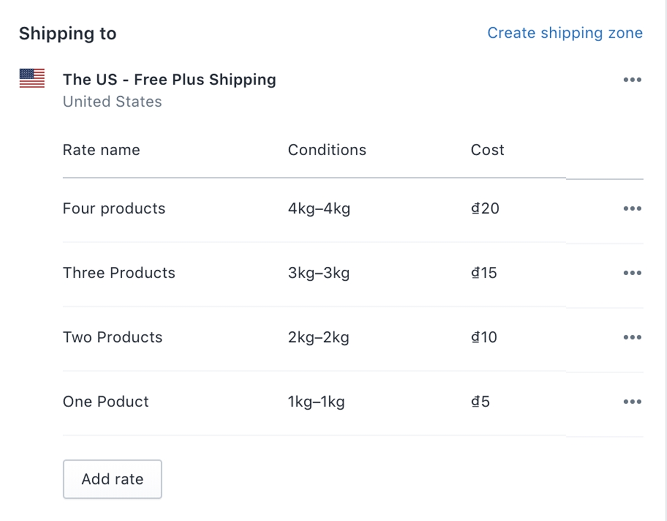Click the United States flag icon
667x521 pixels.
coord(32,78)
